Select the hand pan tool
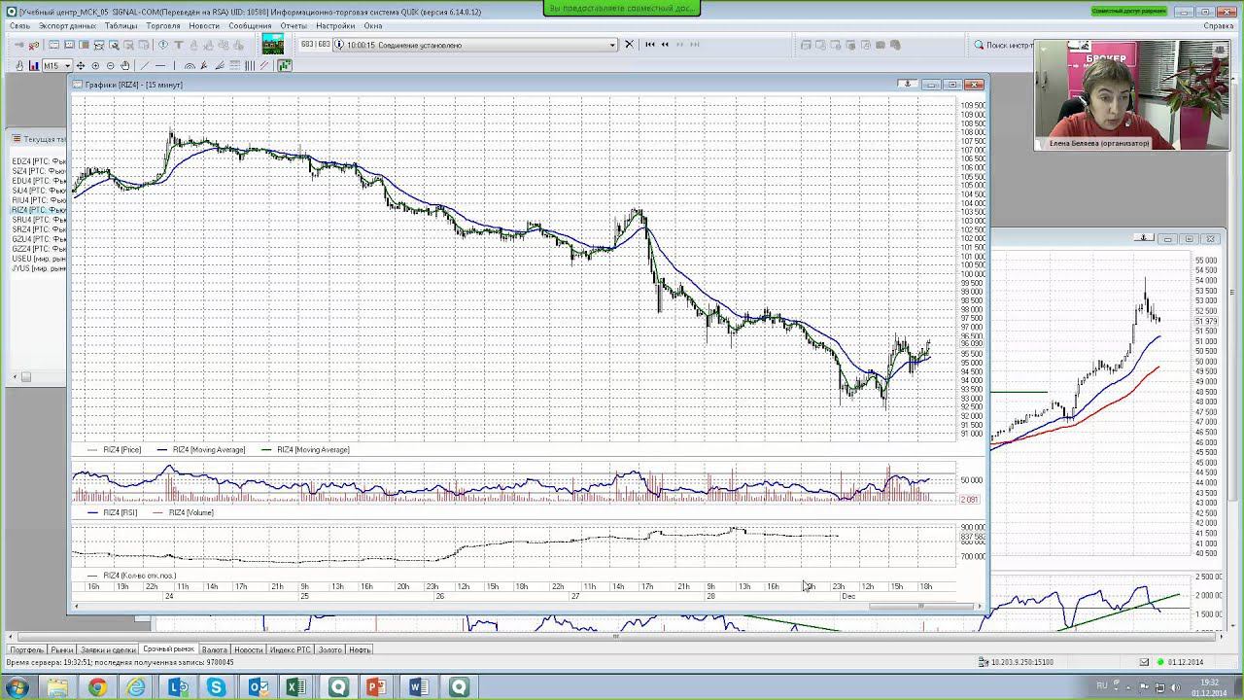The width and height of the screenshot is (1244, 700). pos(124,65)
